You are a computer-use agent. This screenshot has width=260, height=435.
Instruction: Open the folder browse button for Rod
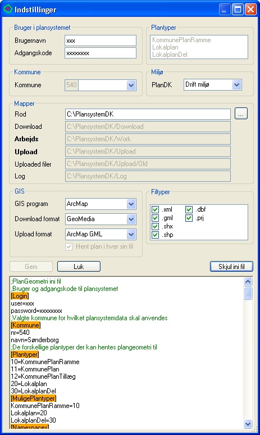tap(241, 114)
